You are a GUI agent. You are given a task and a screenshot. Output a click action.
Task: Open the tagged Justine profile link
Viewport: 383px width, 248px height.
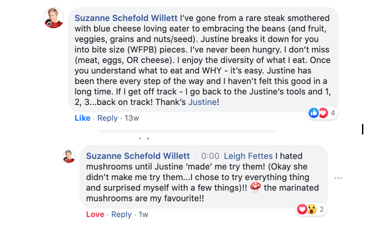tap(203, 102)
